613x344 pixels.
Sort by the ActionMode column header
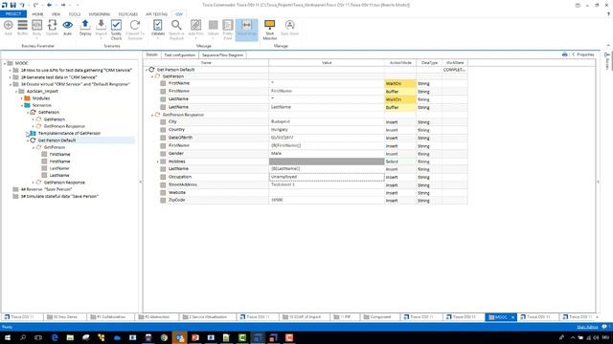point(400,63)
